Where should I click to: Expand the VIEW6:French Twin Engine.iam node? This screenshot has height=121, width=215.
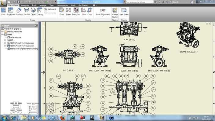[x=5, y=46]
